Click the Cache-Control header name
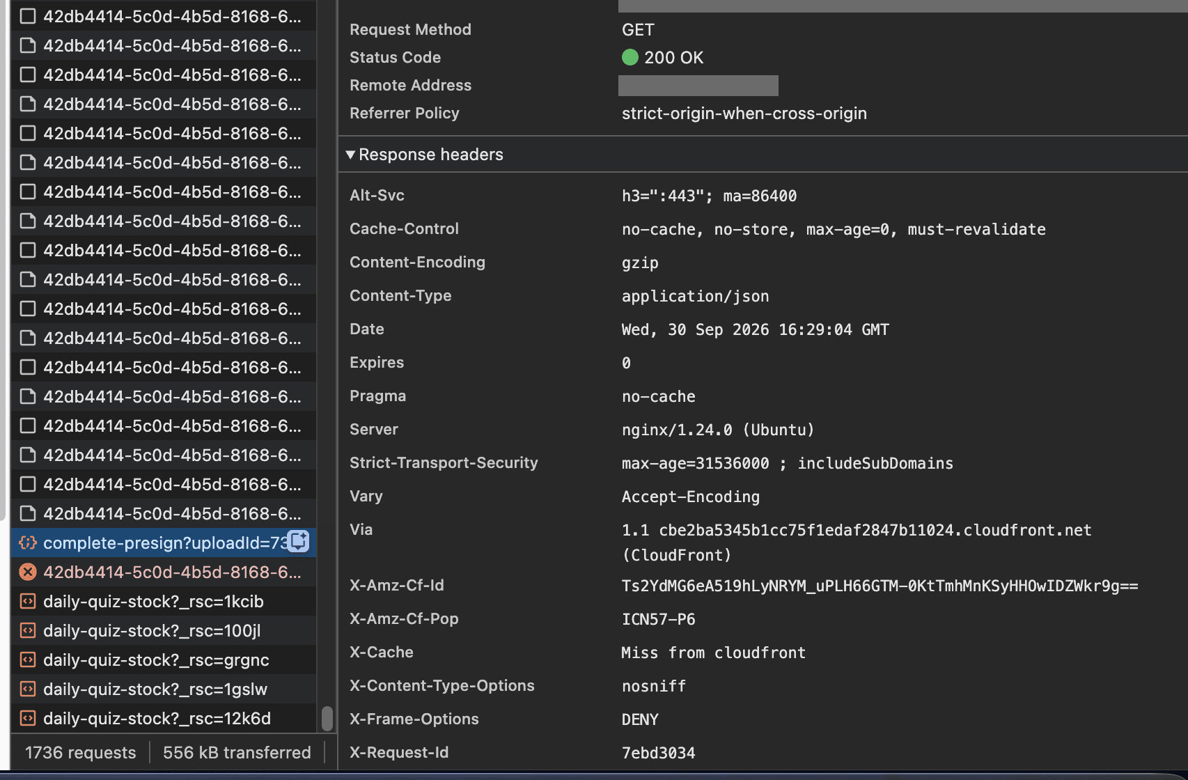The image size is (1188, 780). click(x=404, y=229)
